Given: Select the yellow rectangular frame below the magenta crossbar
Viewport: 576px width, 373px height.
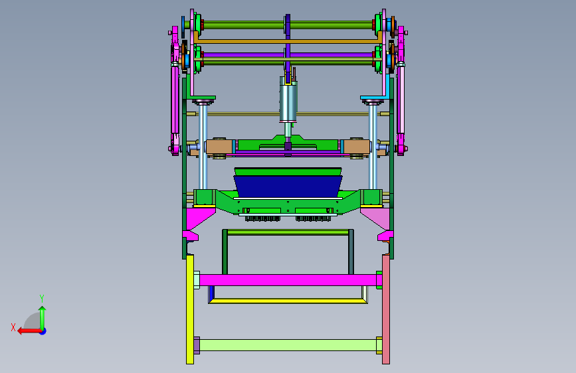Looking at the screenshot, I should (288, 301).
